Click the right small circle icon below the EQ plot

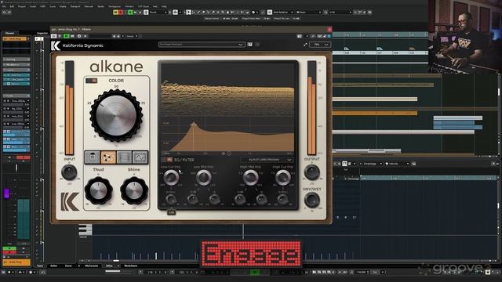tap(229, 154)
